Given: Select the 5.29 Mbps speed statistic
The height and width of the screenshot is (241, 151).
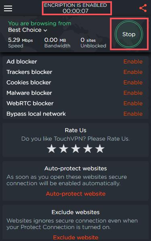Looking at the screenshot, I should 21,43.
